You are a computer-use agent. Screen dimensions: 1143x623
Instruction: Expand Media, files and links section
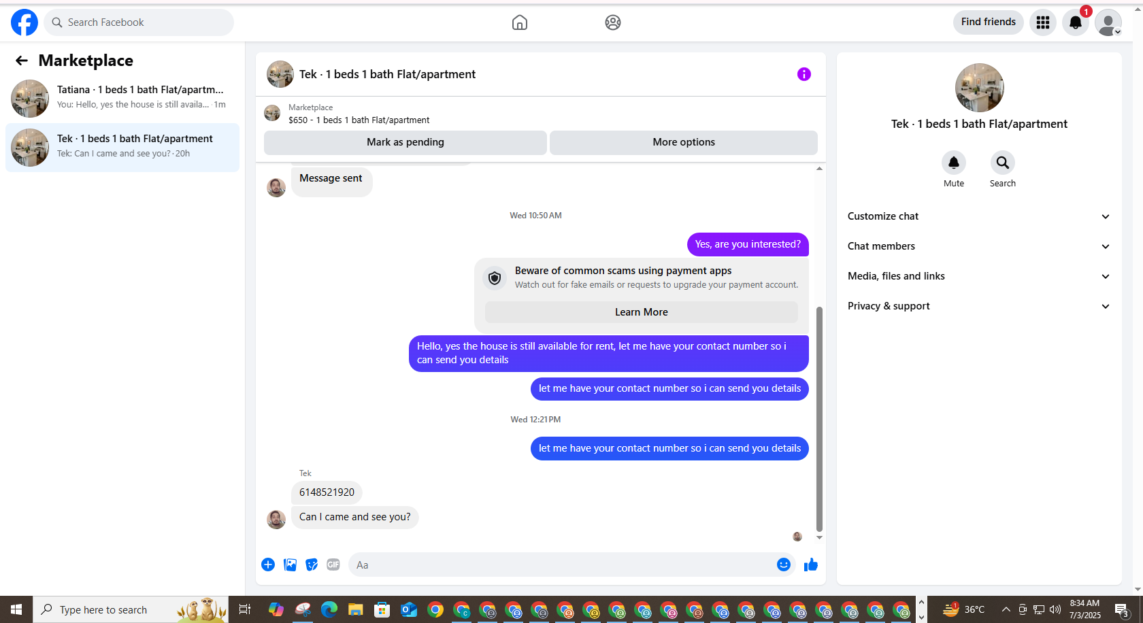pos(979,276)
